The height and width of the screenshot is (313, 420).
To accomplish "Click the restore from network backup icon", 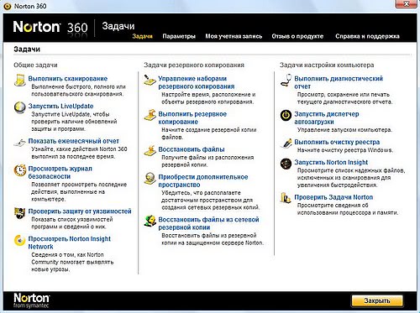I will click(x=150, y=221).
